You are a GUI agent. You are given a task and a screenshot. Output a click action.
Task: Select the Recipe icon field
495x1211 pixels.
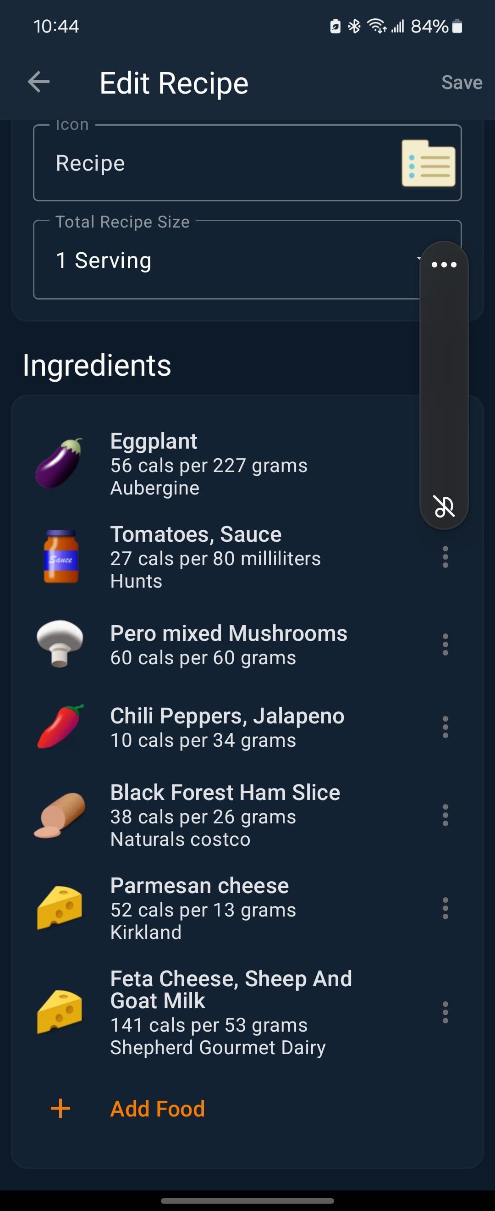247,163
